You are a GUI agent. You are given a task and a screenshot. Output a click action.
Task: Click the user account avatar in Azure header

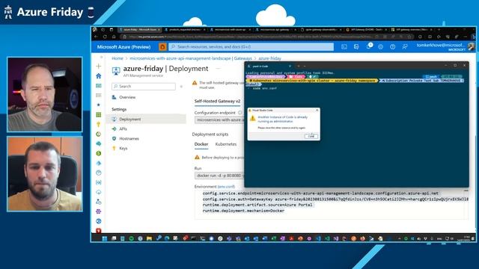pos(471,46)
